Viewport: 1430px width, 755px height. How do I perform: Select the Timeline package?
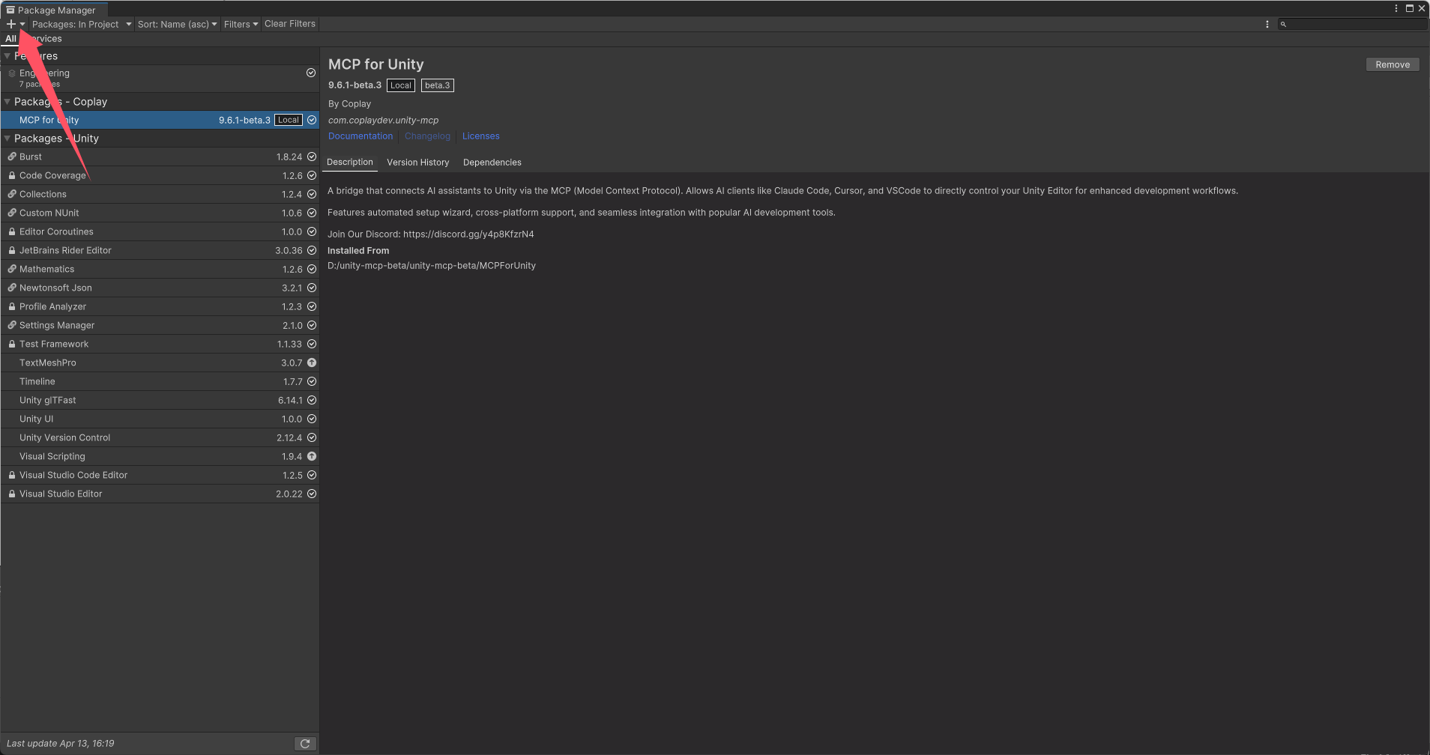[160, 381]
